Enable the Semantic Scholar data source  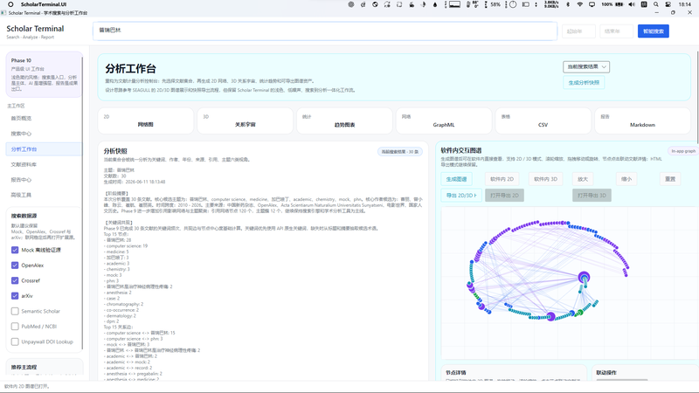pyautogui.click(x=15, y=311)
